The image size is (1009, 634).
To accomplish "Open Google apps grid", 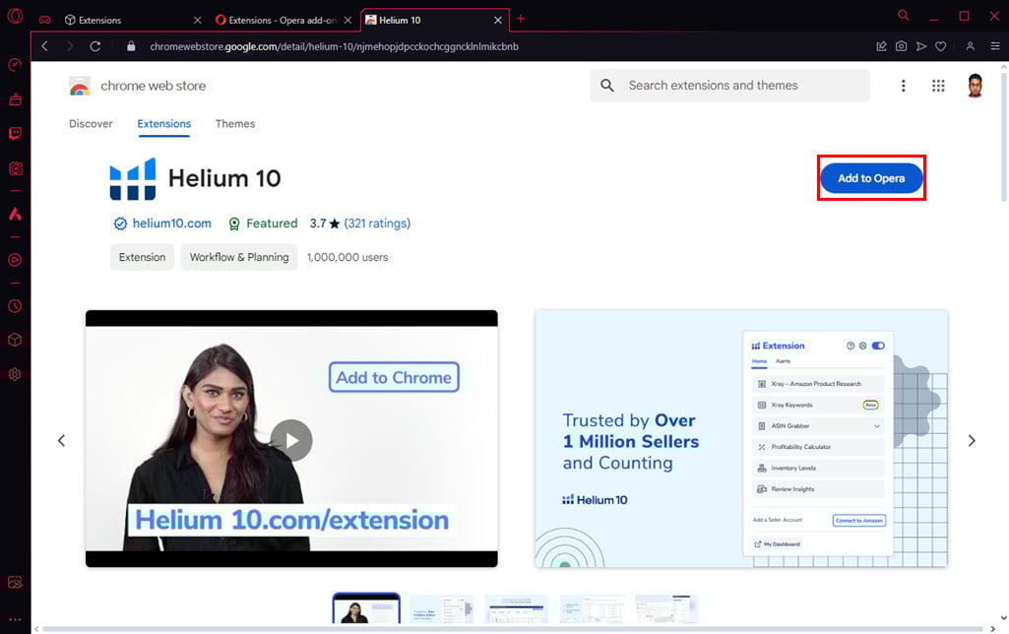I will coord(938,86).
